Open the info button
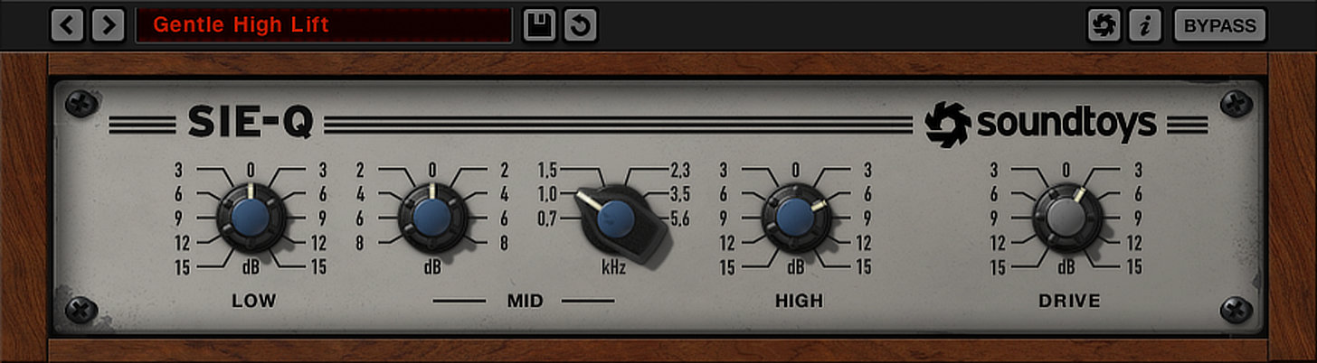 tap(1145, 25)
